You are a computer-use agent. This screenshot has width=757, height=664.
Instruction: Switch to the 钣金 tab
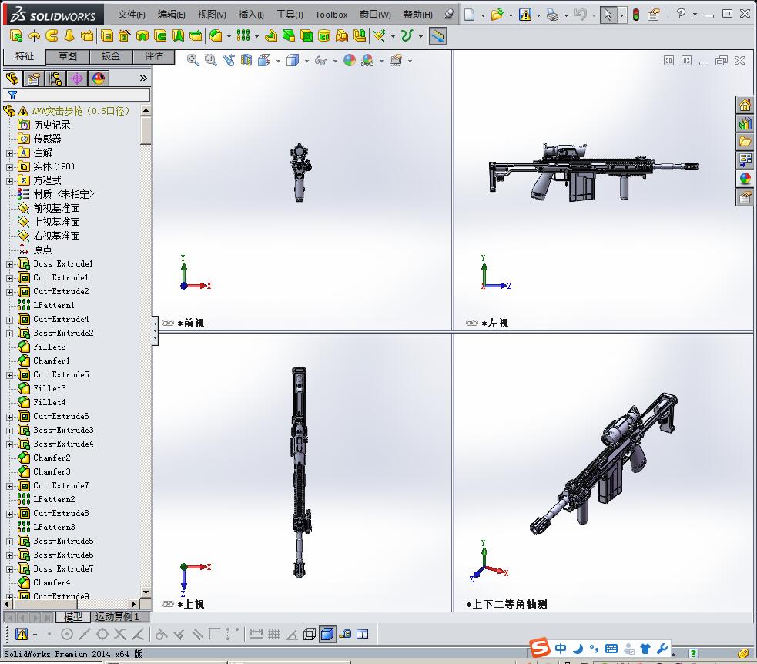pyautogui.click(x=111, y=56)
